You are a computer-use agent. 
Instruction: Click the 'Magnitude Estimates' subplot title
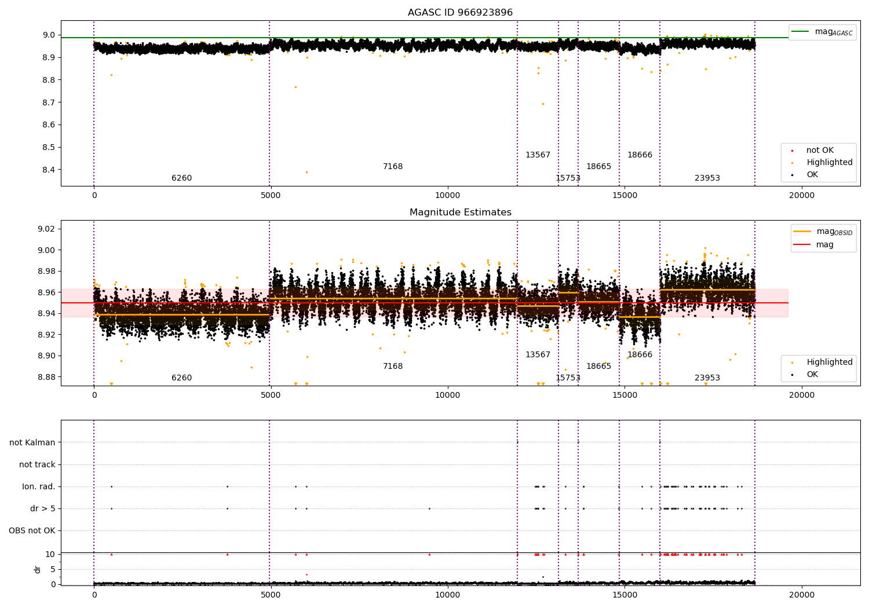point(460,213)
